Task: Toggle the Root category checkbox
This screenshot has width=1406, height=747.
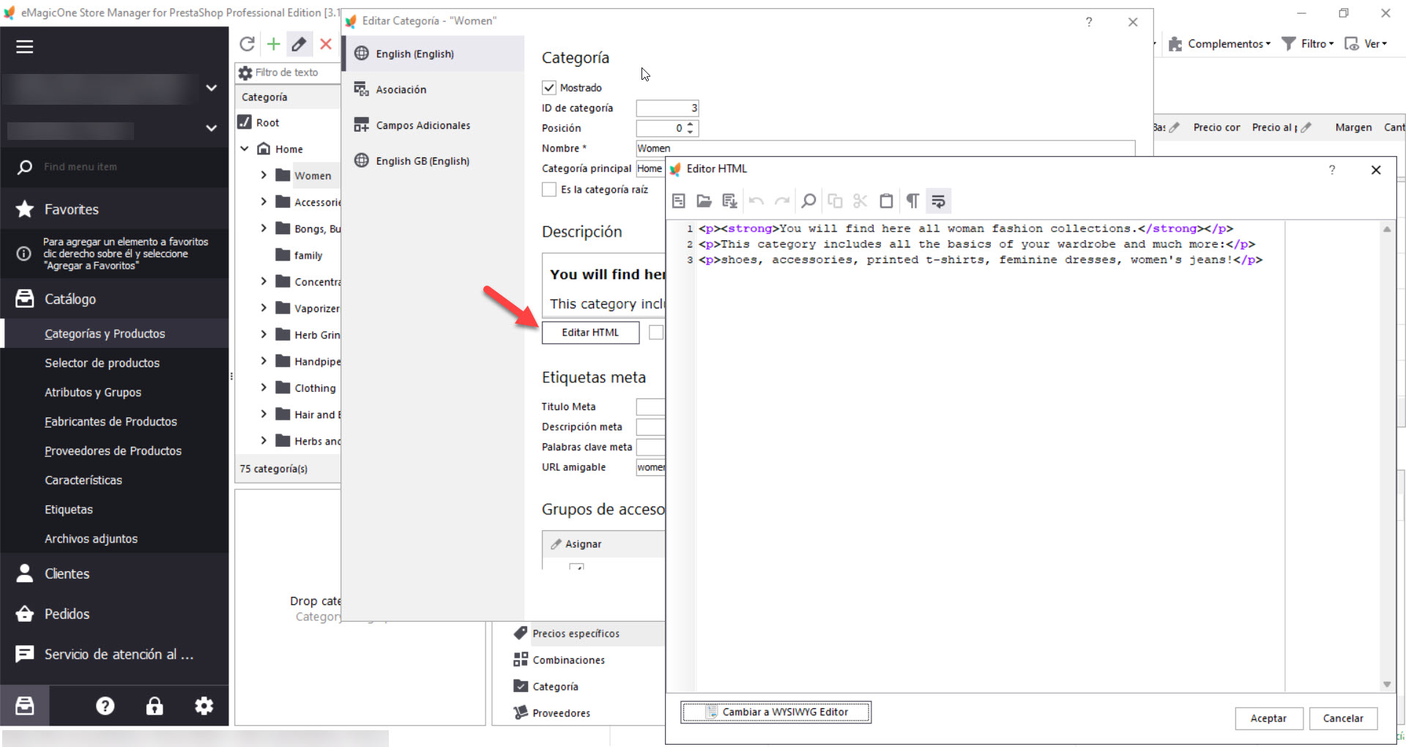Action: coord(245,122)
